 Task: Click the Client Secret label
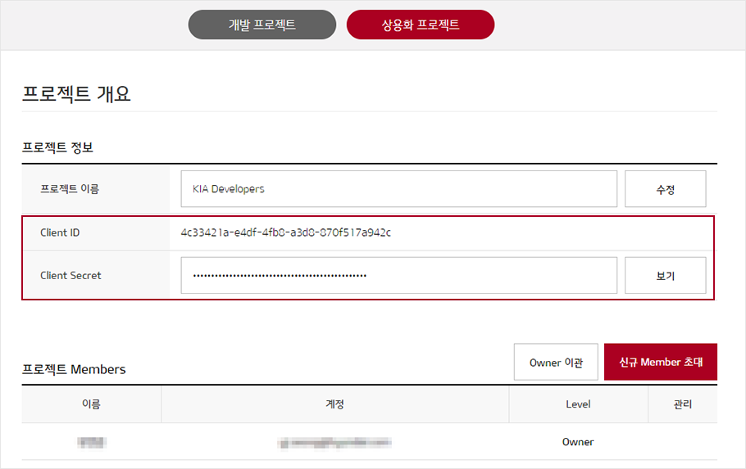71,276
